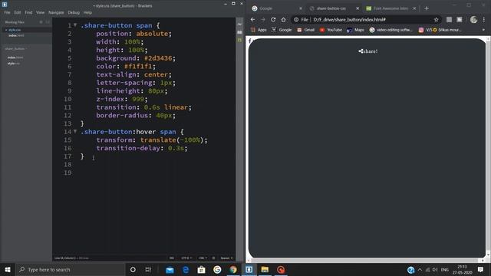Click the Chrome horizontal scrollbar
This screenshot has height=276, width=491.
click(x=365, y=261)
